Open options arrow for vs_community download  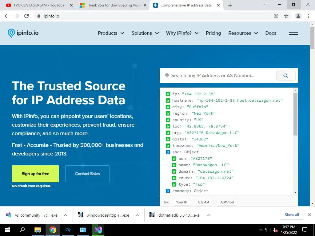pyautogui.click(x=66, y=215)
